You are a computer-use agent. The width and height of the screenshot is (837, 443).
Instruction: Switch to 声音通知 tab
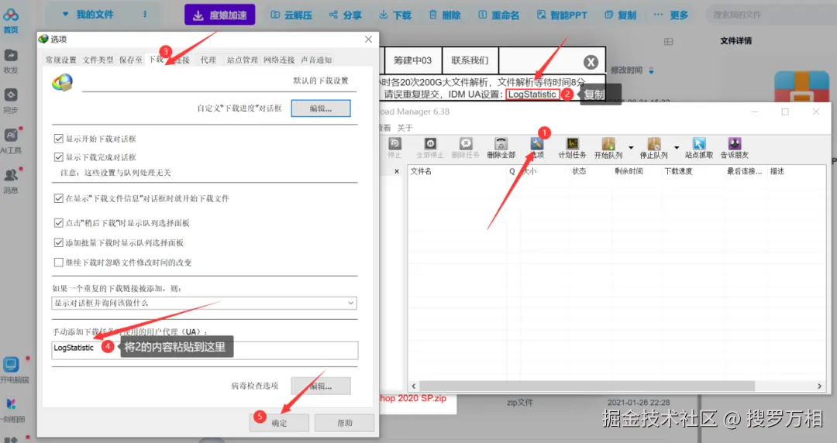pyautogui.click(x=316, y=60)
